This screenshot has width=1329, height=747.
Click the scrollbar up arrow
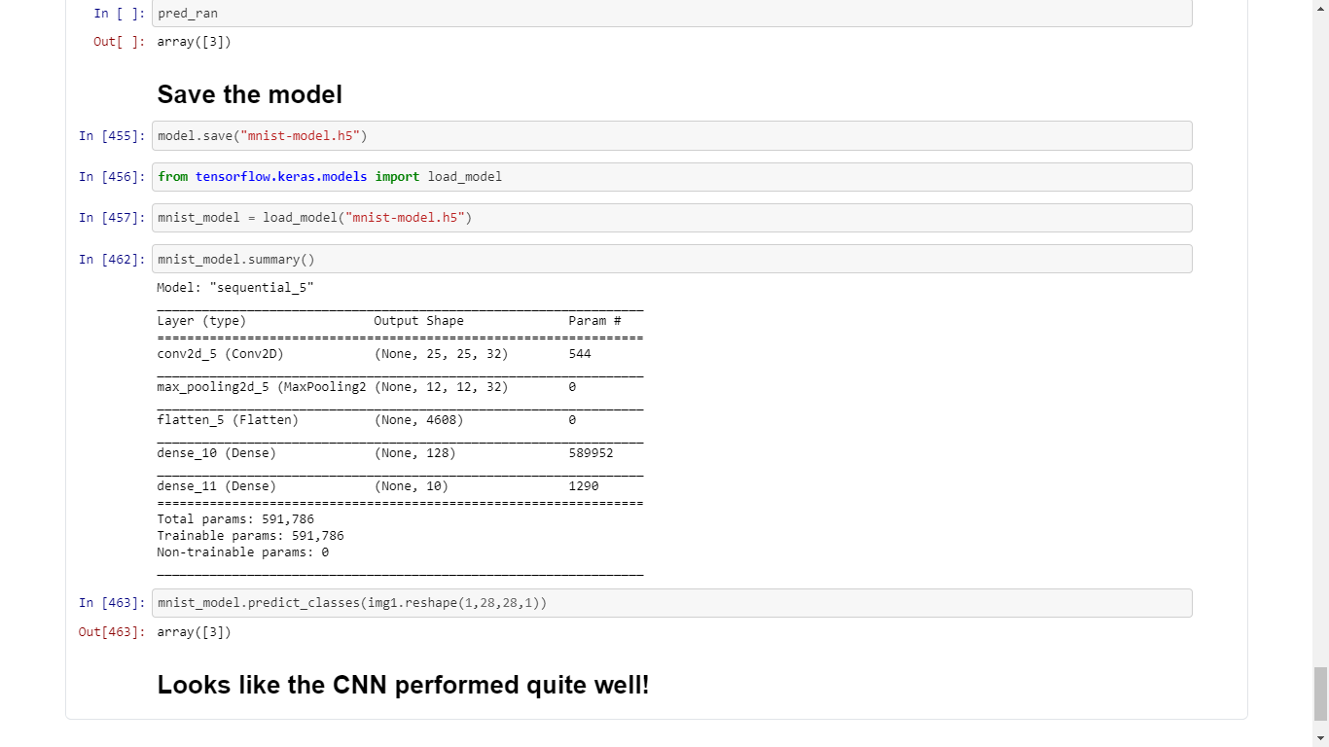point(1322,7)
